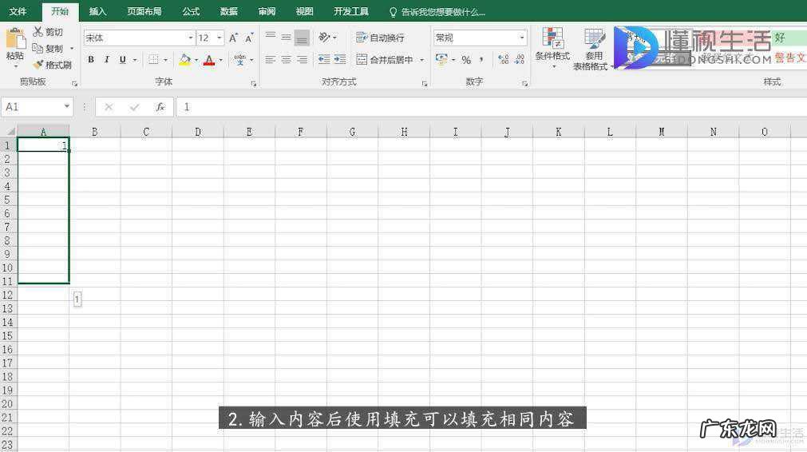Screen dimensions: 807x452
Task: Open the number format dropdown (常规)
Action: pos(522,38)
